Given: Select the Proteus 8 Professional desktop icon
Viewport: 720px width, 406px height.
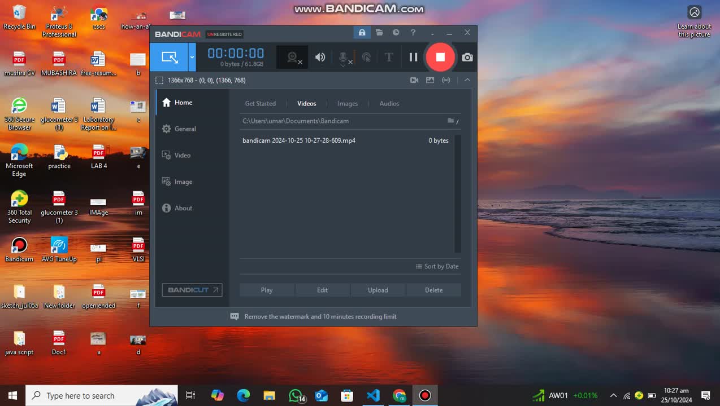Looking at the screenshot, I should tap(59, 21).
